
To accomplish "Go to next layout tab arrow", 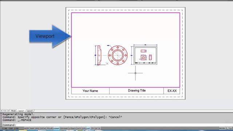I will coord(6,111).
